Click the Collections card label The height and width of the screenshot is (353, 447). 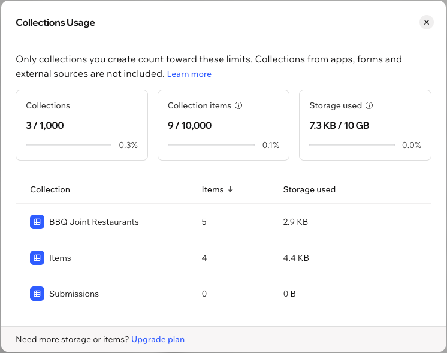coord(48,105)
